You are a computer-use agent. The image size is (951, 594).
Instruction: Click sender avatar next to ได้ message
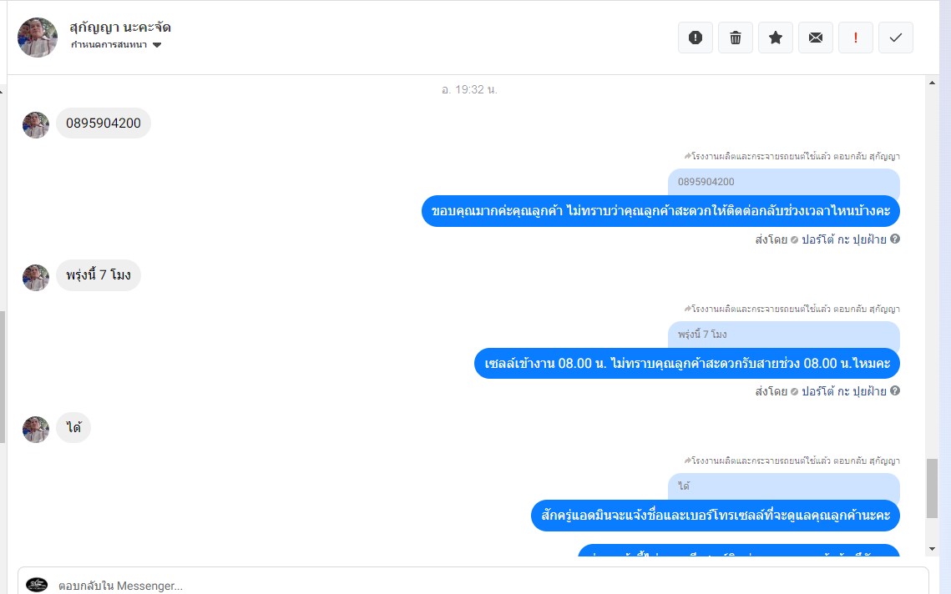click(x=36, y=429)
